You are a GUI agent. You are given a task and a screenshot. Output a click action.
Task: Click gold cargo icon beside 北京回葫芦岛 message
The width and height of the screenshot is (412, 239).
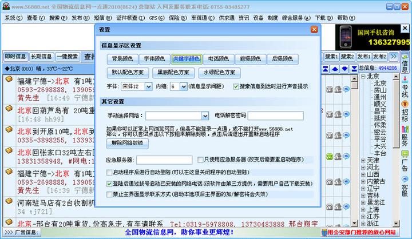click(9, 108)
